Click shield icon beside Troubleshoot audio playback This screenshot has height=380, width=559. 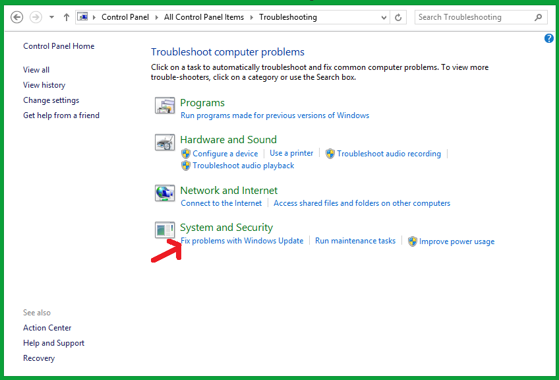[x=186, y=166]
